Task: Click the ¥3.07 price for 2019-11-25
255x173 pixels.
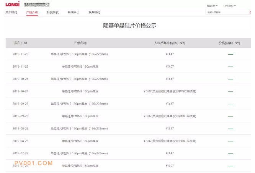Action: pos(170,66)
